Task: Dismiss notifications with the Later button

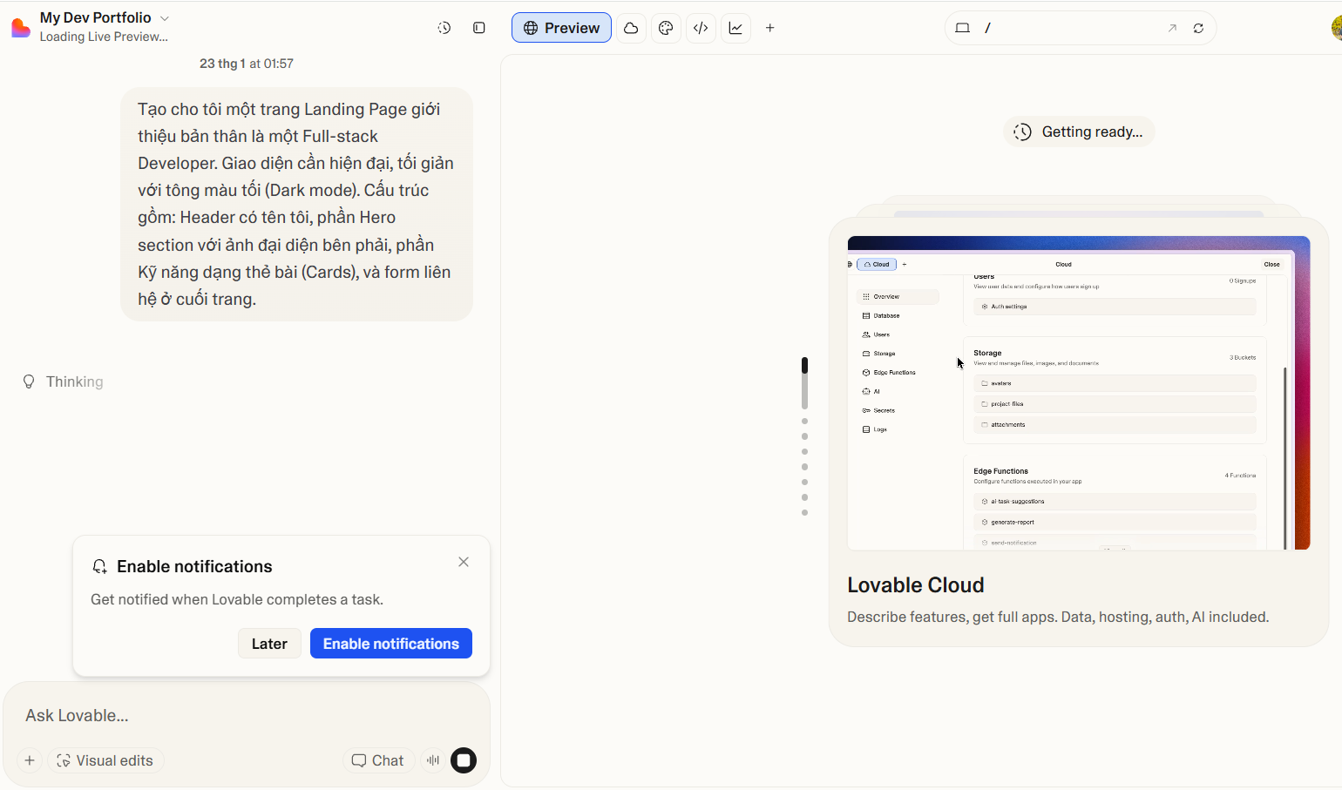Action: [x=269, y=643]
